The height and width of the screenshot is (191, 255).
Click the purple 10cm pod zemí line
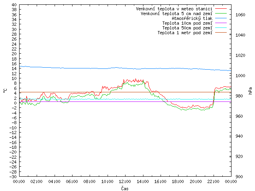coord(125,102)
